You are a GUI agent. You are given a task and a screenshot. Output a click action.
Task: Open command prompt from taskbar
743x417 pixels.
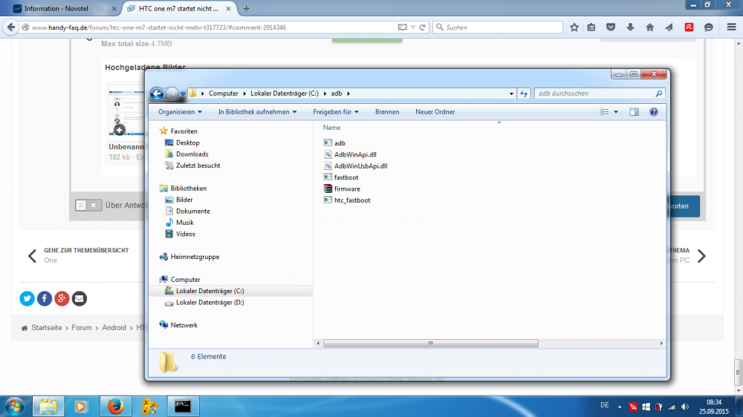tap(182, 406)
